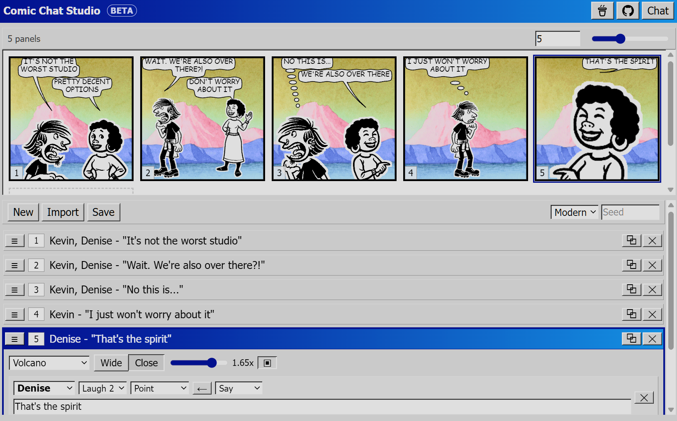Click drag handle of panel 3 row
The image size is (677, 421).
[x=15, y=290]
